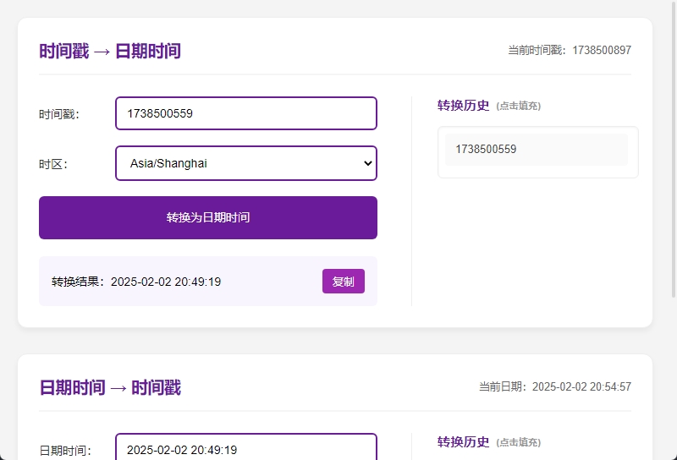Click the current date 2025-02-02 20:54:57
Image resolution: width=677 pixels, height=460 pixels.
click(581, 386)
